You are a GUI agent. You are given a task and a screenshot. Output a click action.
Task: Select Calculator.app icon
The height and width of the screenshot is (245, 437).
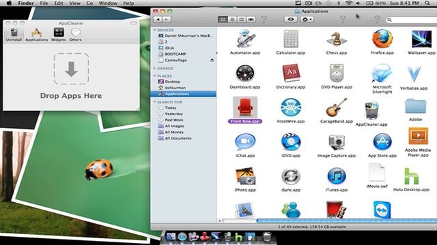point(291,39)
